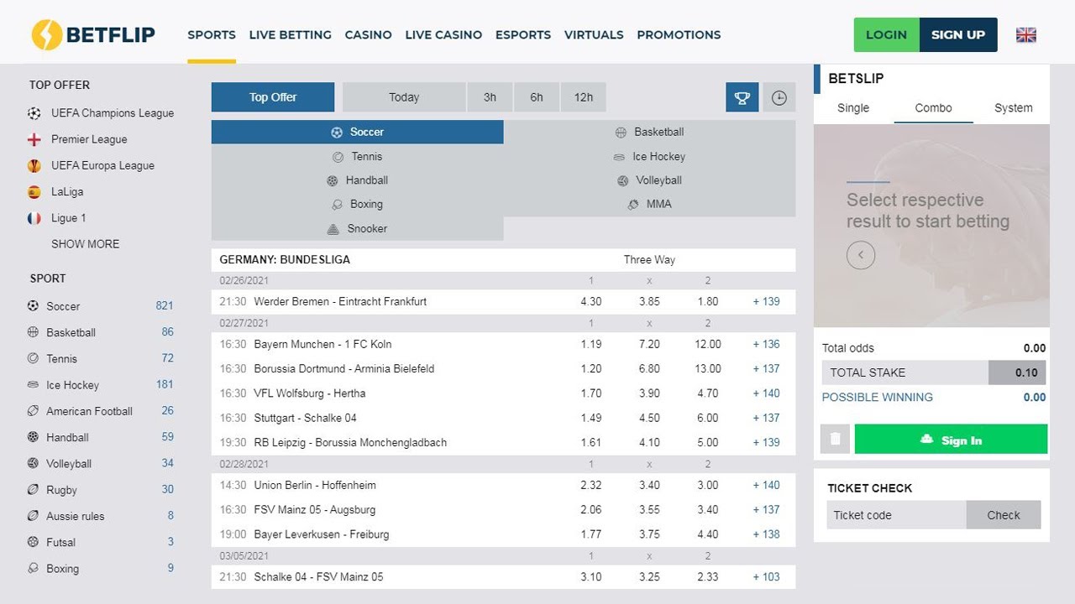Click the American Football icon

click(x=34, y=411)
